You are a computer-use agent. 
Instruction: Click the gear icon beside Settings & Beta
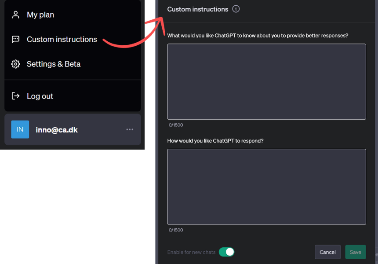16,64
